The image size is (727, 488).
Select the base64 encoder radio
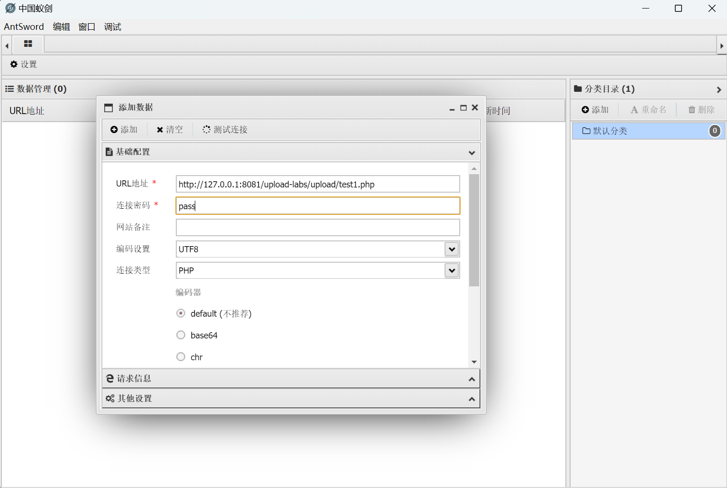tap(181, 335)
